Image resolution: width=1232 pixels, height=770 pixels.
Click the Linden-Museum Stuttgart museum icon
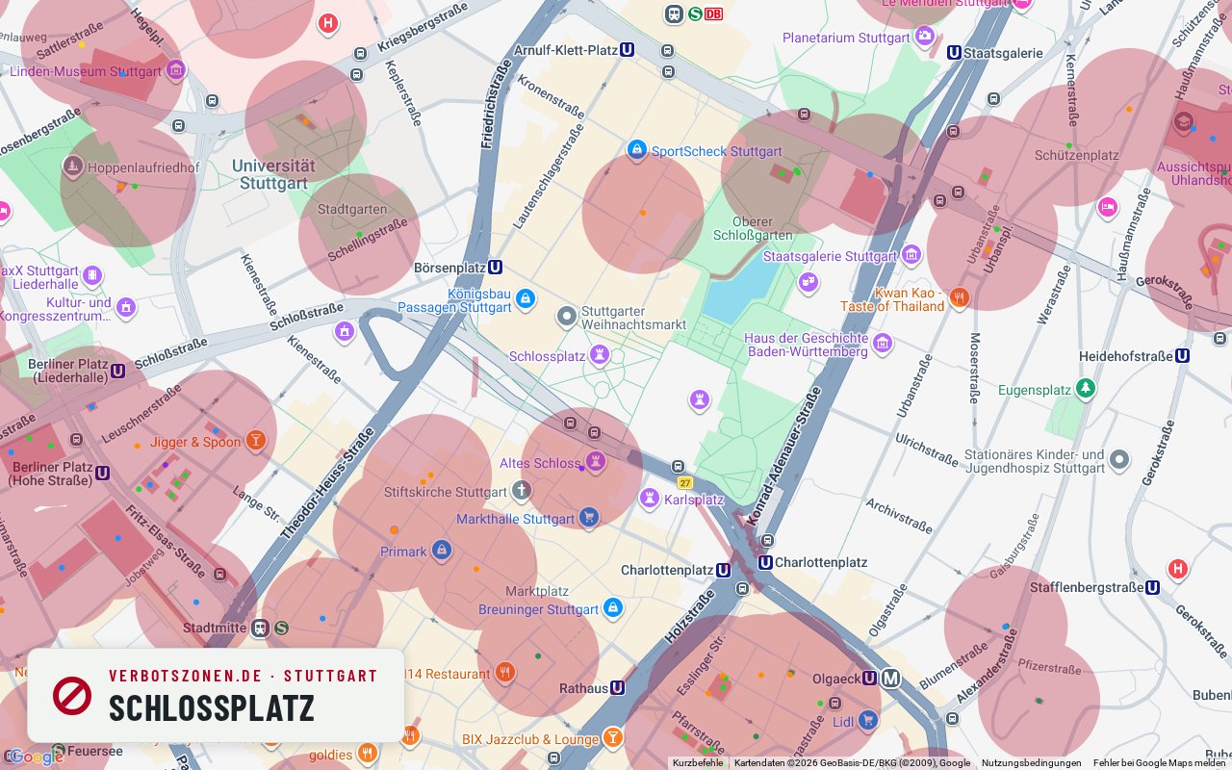click(175, 70)
